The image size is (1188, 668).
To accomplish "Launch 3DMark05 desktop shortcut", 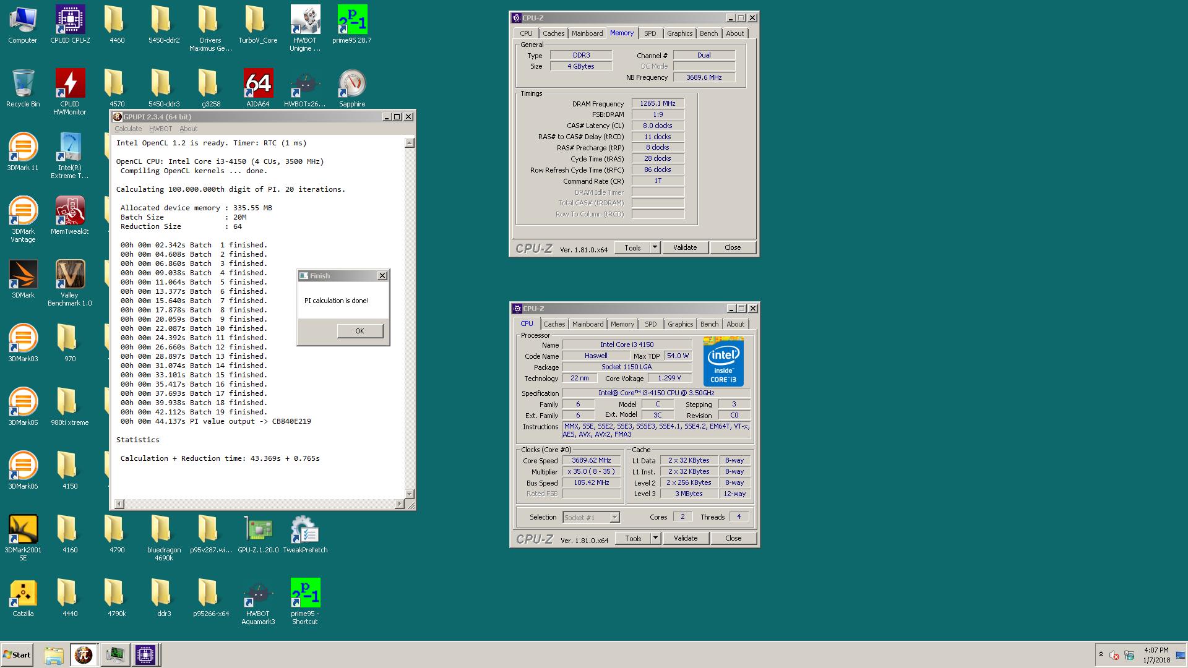I will [x=23, y=406].
